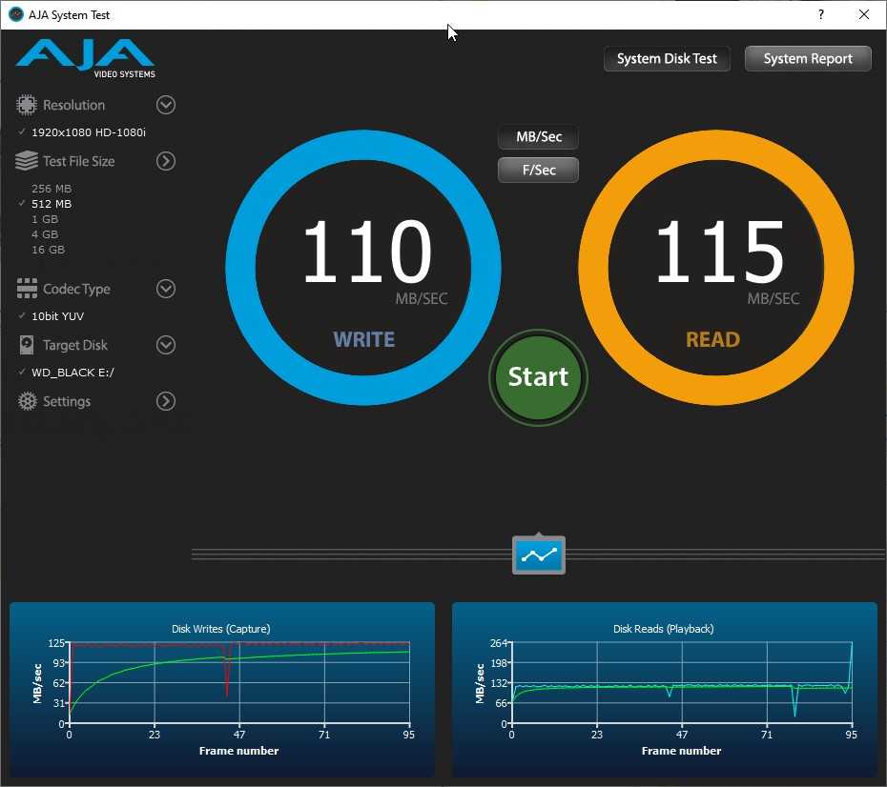Open the help question mark
The width and height of the screenshot is (887, 787).
821,14
